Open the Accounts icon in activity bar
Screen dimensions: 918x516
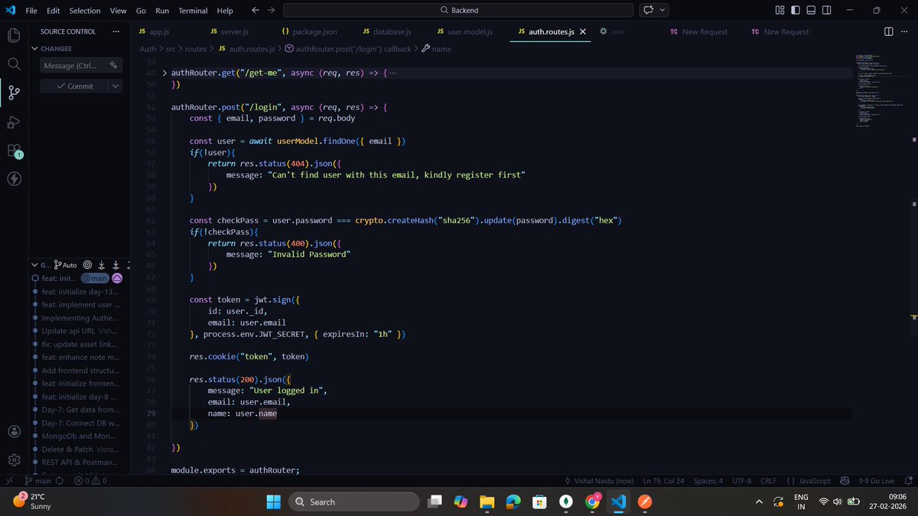[x=14, y=431]
